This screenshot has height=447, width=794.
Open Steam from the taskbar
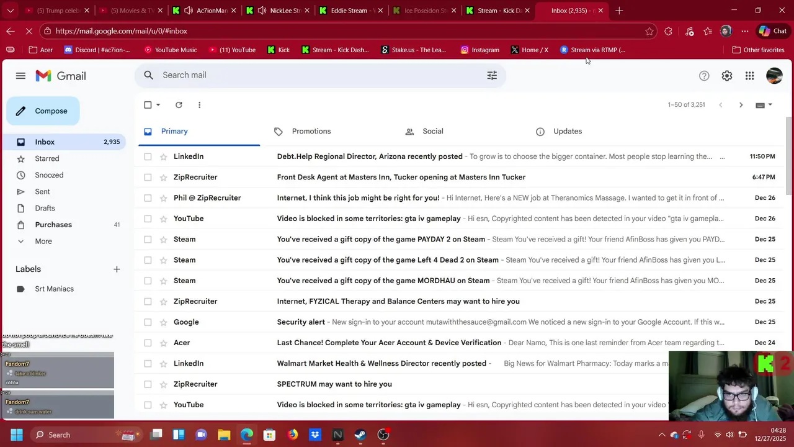pos(360,435)
